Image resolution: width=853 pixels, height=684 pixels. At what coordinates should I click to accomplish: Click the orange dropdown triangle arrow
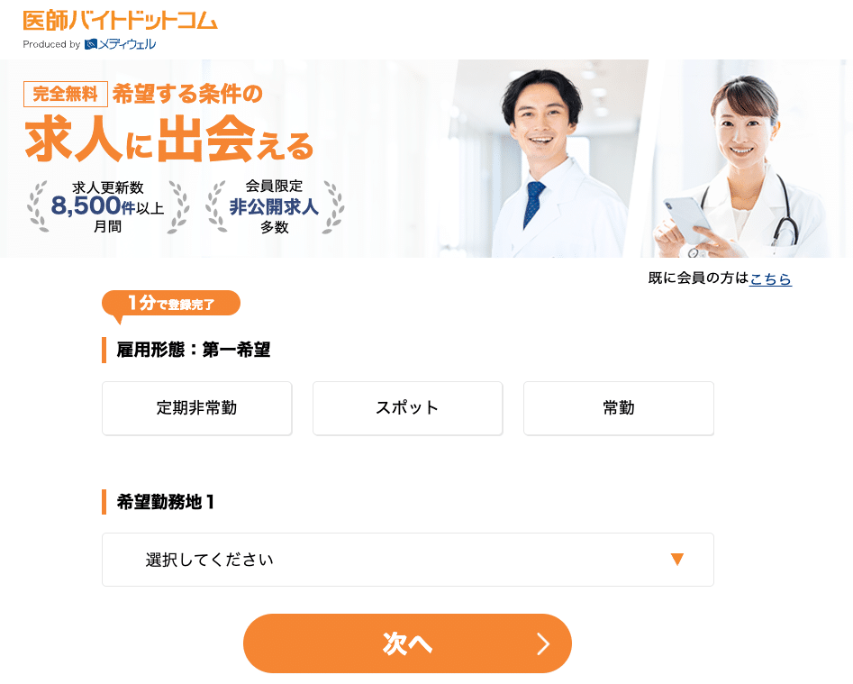[676, 560]
